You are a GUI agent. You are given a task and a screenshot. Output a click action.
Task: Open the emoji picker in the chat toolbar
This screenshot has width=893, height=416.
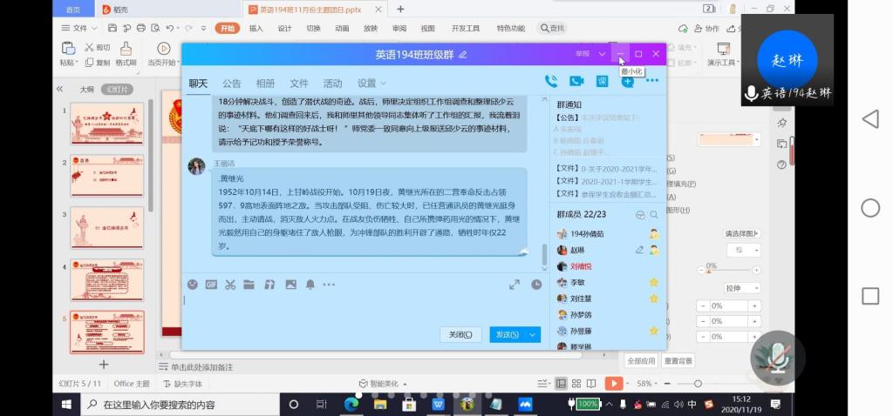click(x=193, y=285)
